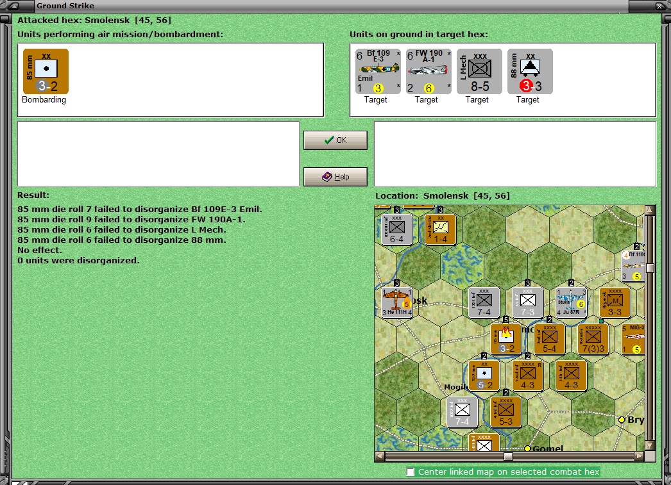Click the 'No effect.' result text
Image resolution: width=671 pixels, height=485 pixels.
(x=40, y=250)
